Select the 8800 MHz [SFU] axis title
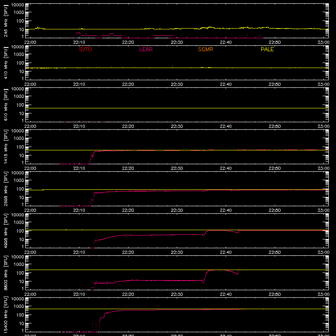336x336 pixels. click(x=6, y=273)
